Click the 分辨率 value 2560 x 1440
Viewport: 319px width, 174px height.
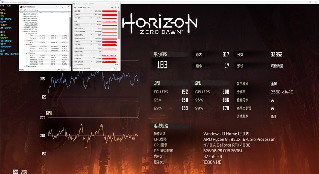pos(282,92)
